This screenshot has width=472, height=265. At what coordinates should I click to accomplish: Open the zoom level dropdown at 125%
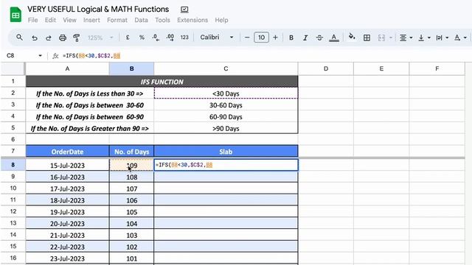(100, 38)
